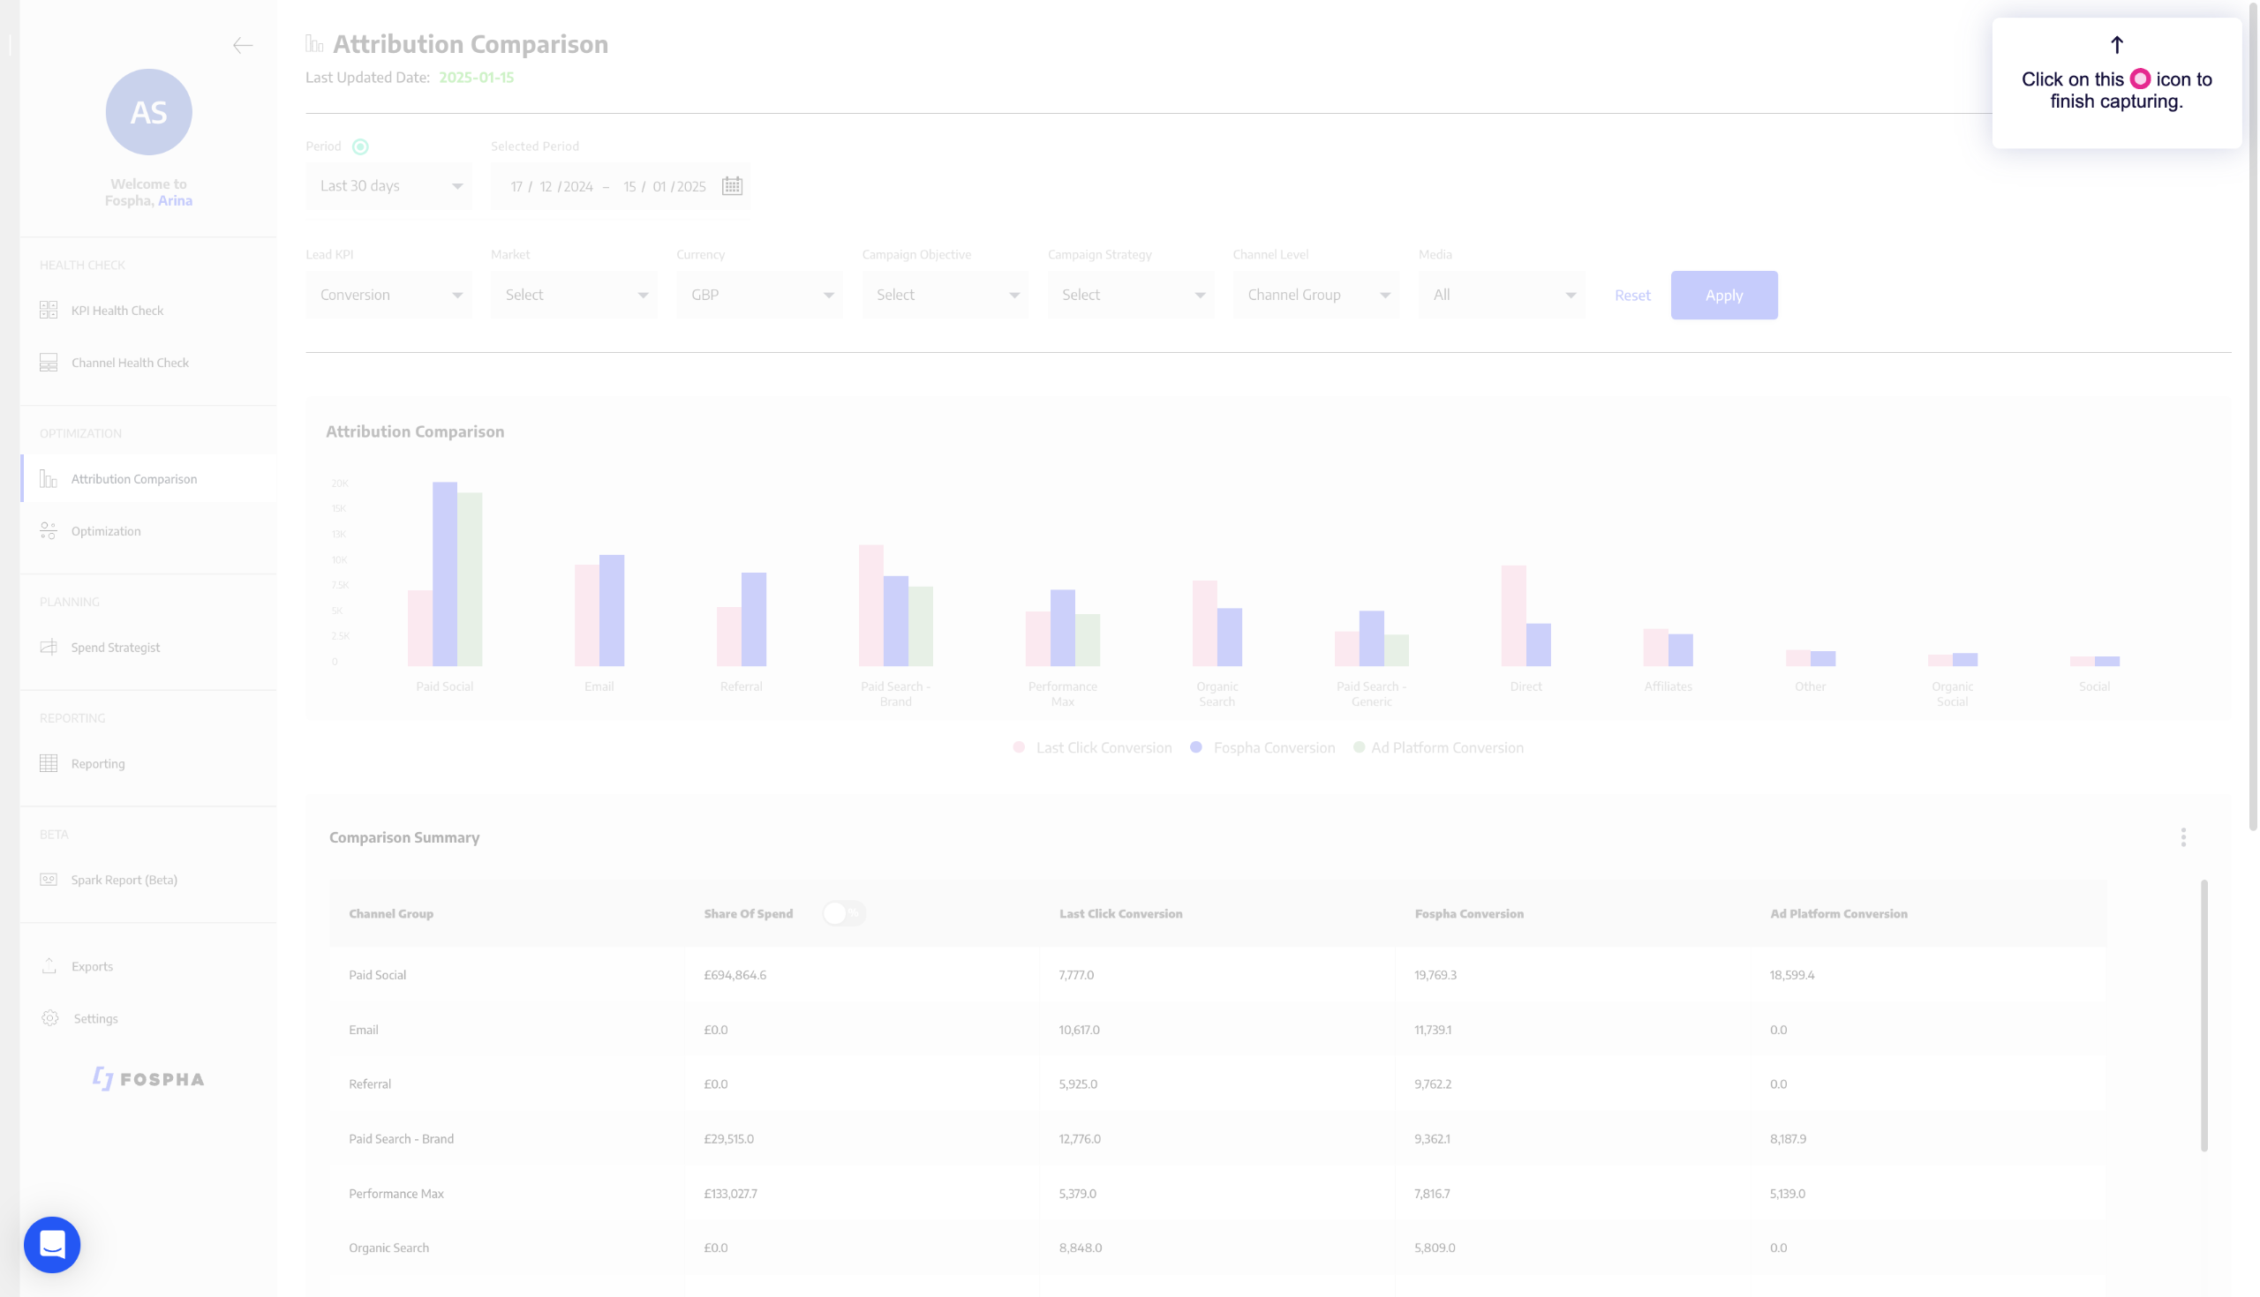Go to Channel Health Check page
The width and height of the screenshot is (2260, 1297).
pyautogui.click(x=129, y=363)
